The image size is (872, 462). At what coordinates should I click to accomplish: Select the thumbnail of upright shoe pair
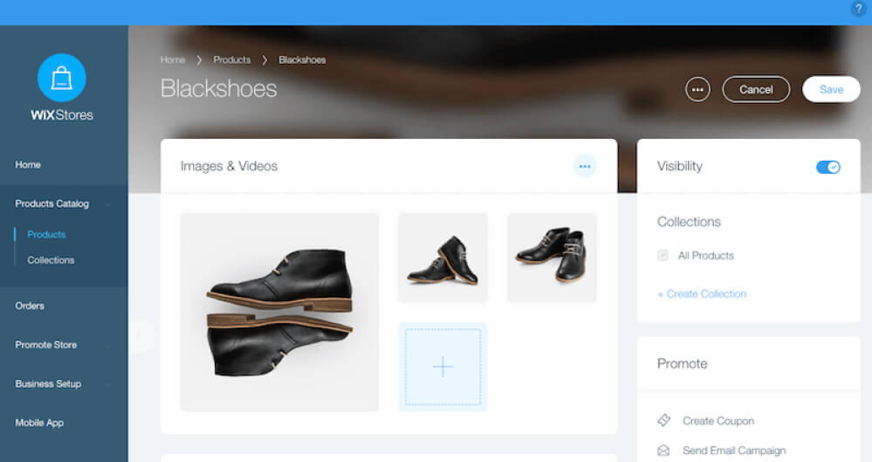pyautogui.click(x=552, y=258)
